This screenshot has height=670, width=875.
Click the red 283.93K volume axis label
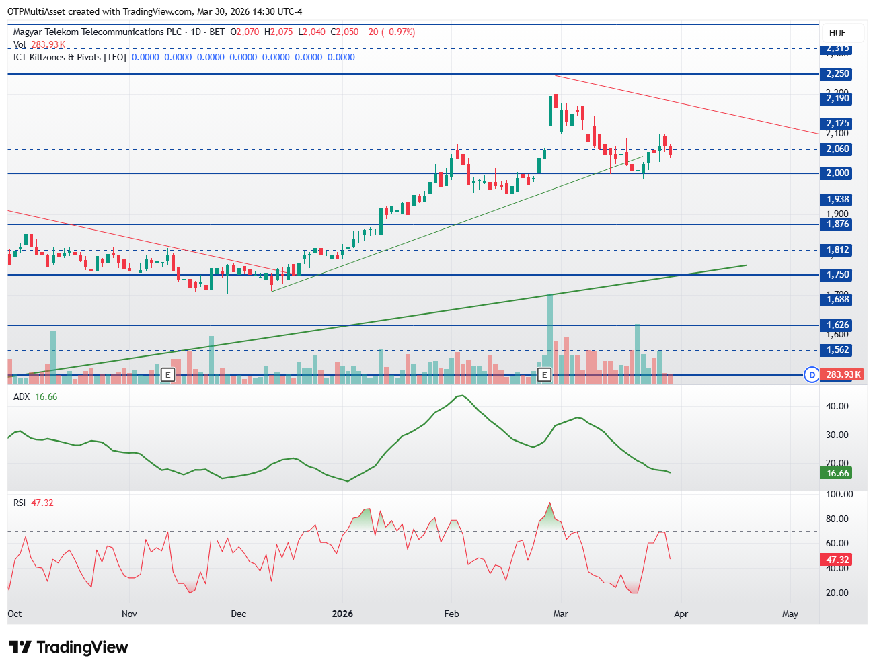click(843, 374)
